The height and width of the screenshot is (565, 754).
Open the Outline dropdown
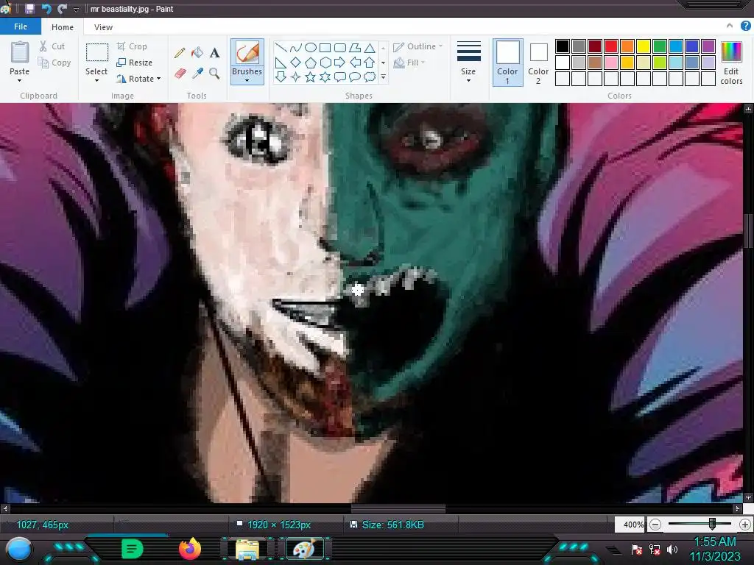pyautogui.click(x=417, y=46)
